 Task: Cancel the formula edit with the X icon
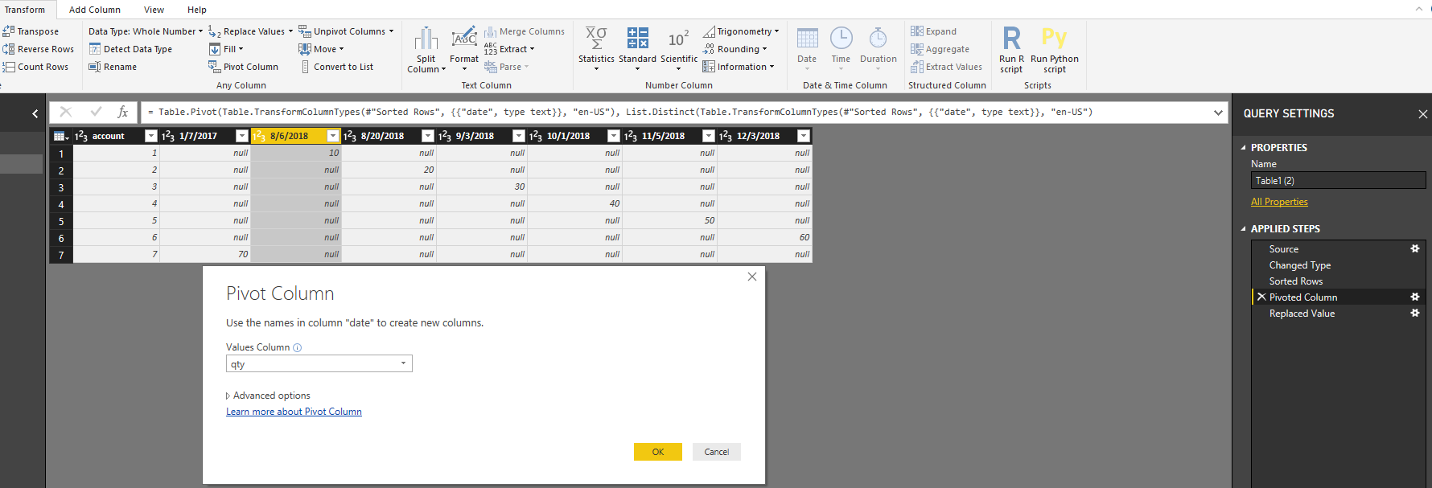point(66,112)
